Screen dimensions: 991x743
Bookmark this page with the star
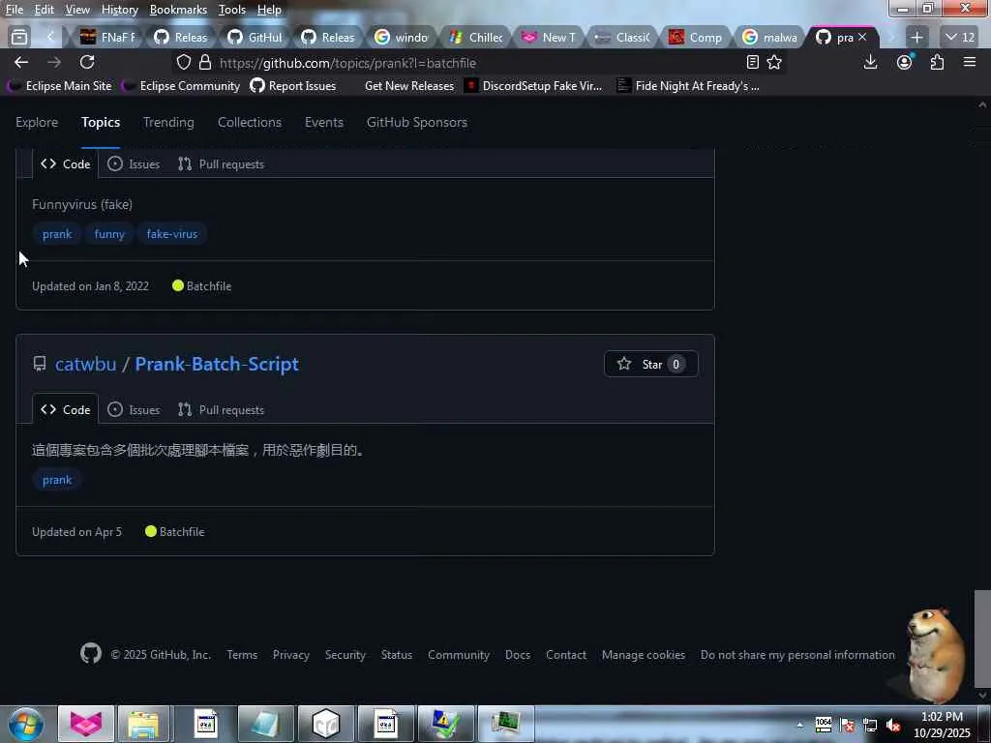pyautogui.click(x=774, y=62)
